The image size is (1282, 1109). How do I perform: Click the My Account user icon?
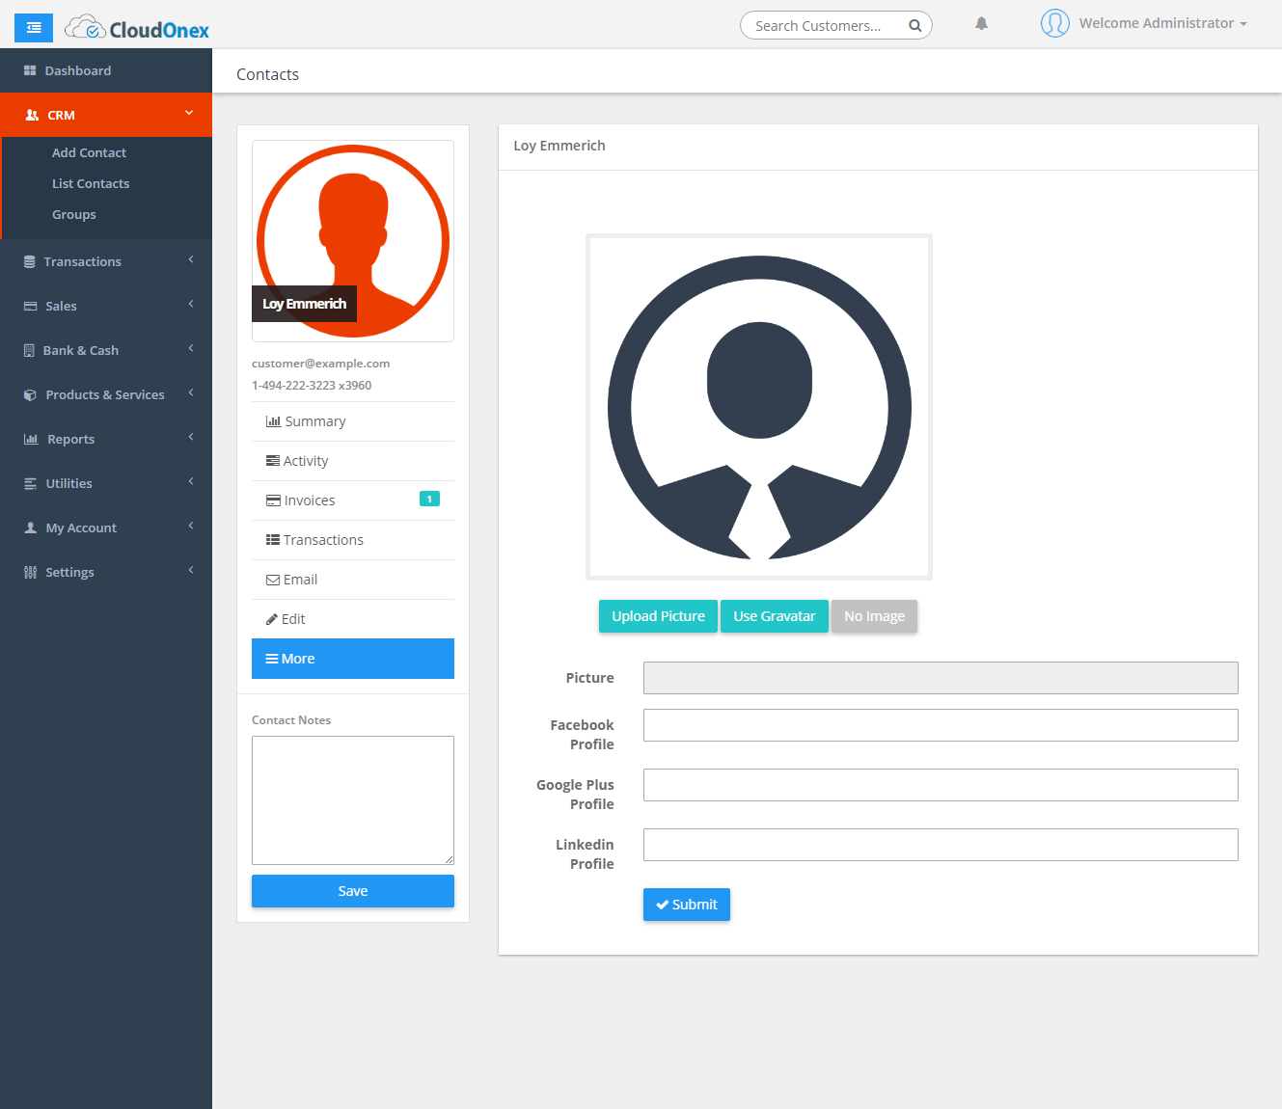click(30, 527)
